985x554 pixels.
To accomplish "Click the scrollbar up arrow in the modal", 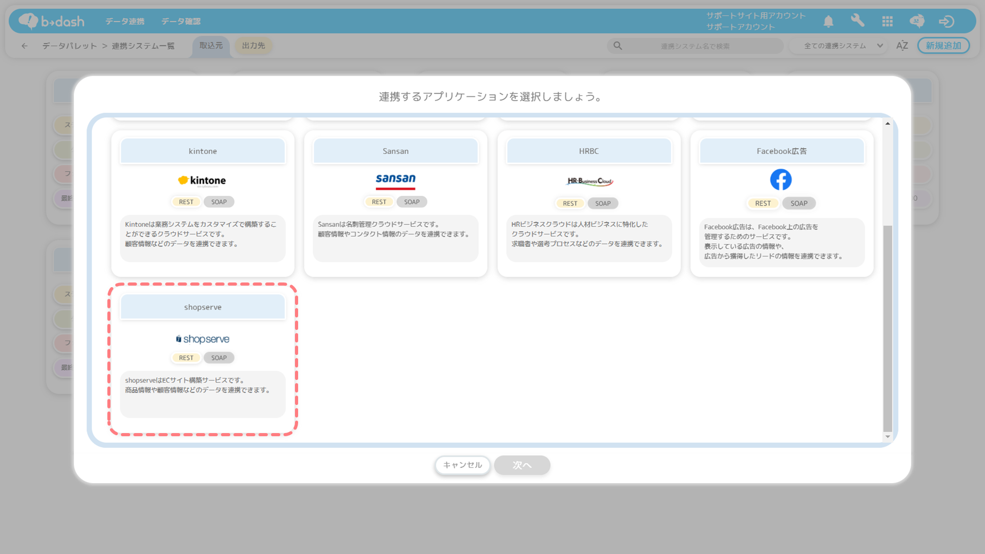I will pos(888,124).
